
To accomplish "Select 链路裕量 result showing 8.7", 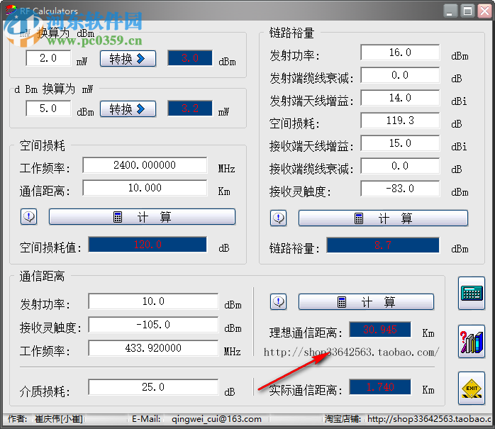I will point(383,245).
